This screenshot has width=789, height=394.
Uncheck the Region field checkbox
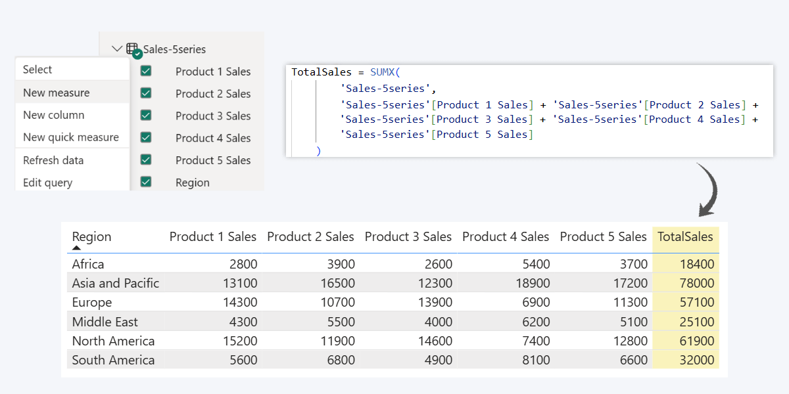click(146, 182)
